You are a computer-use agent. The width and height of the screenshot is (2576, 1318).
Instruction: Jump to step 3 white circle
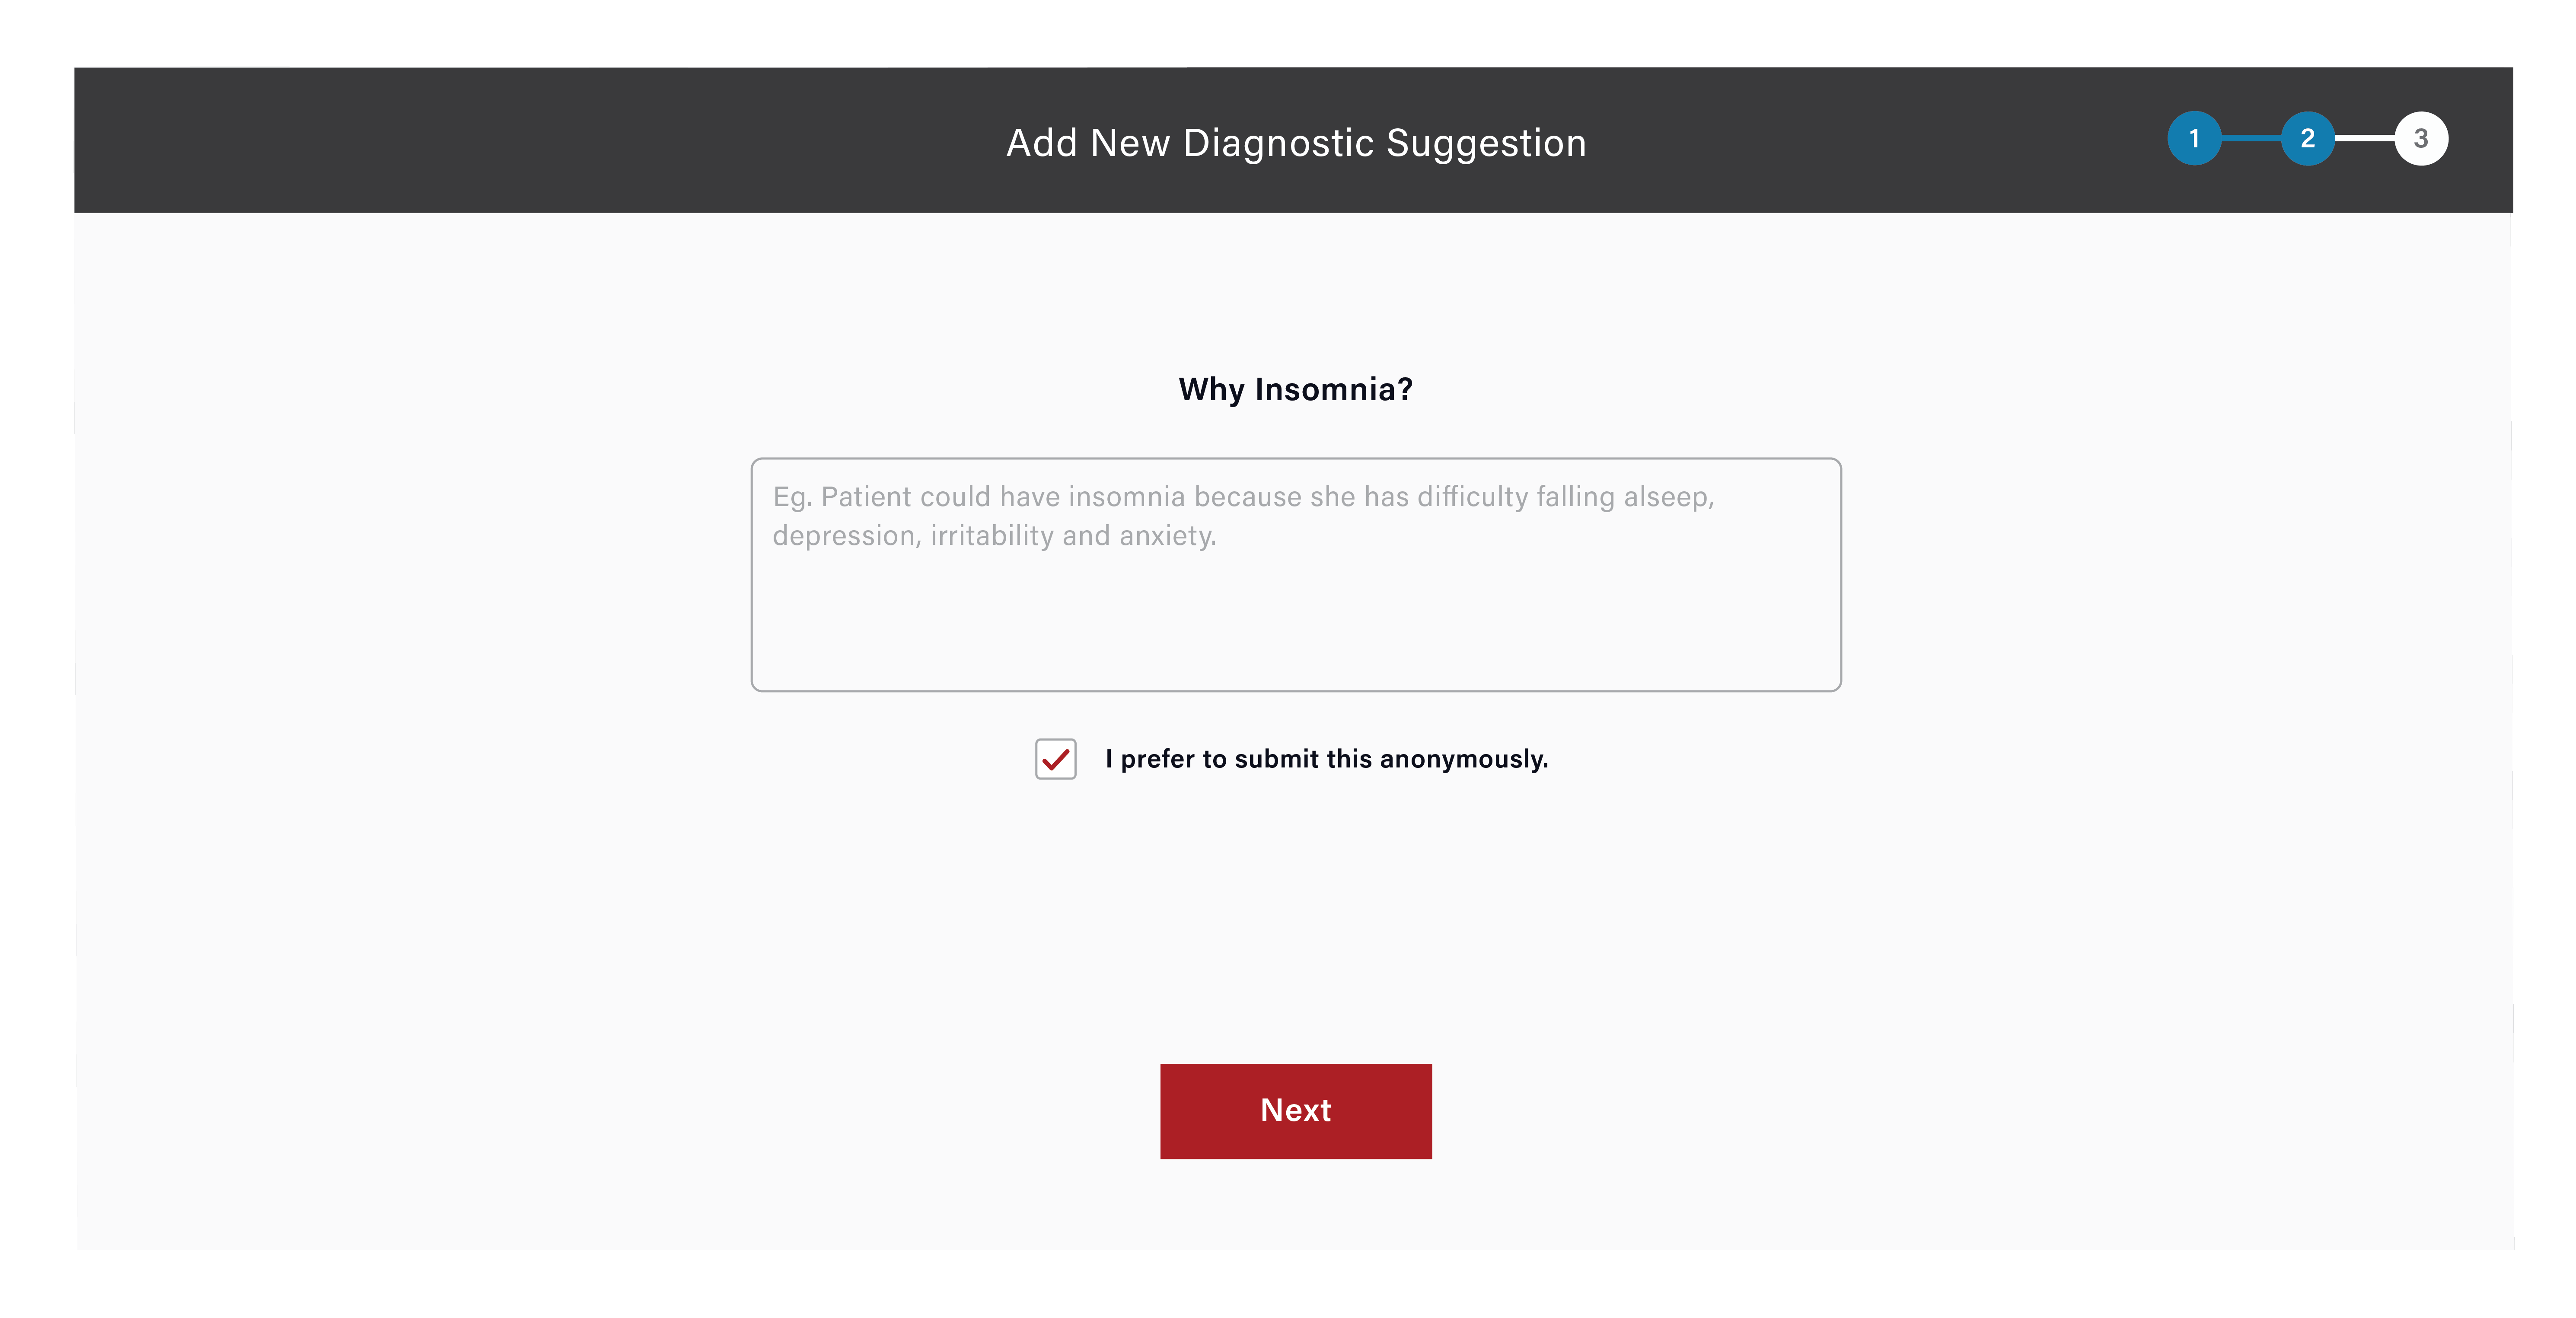coord(2421,138)
